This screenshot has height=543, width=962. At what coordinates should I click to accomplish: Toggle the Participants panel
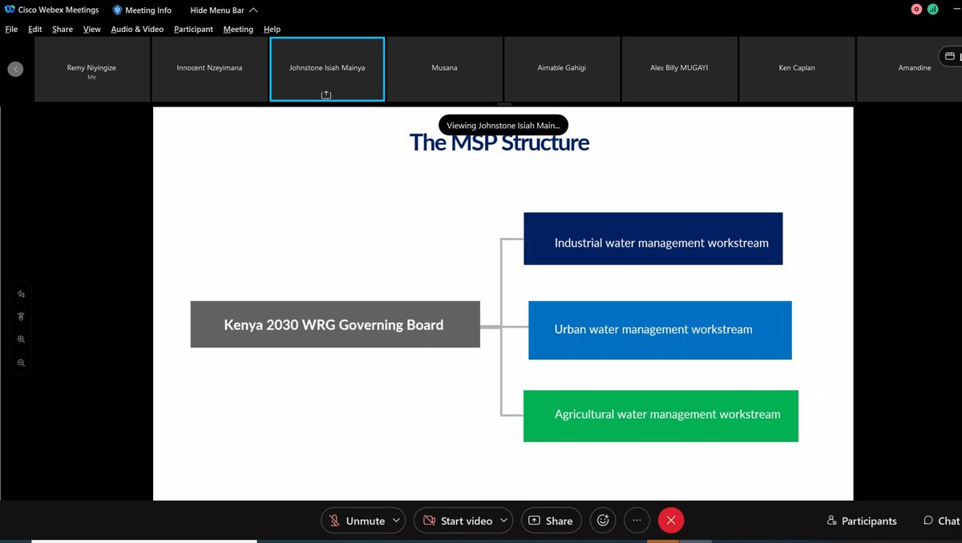(861, 521)
